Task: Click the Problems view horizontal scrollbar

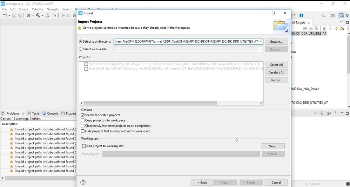Action: pos(40,178)
